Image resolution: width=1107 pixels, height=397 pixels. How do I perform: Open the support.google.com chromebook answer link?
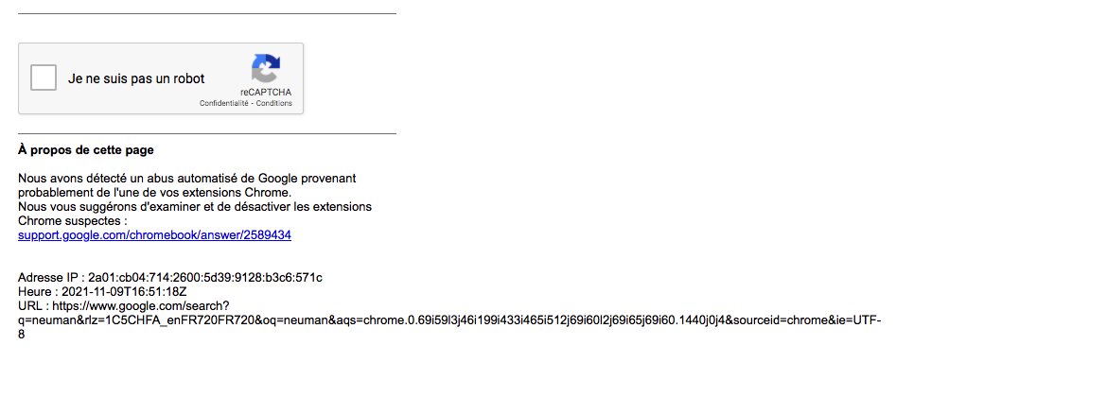[154, 234]
